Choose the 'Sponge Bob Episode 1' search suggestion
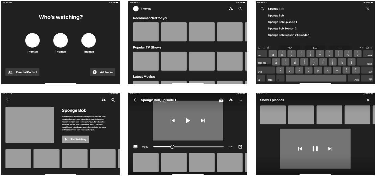The height and width of the screenshot is (177, 375). click(x=282, y=22)
